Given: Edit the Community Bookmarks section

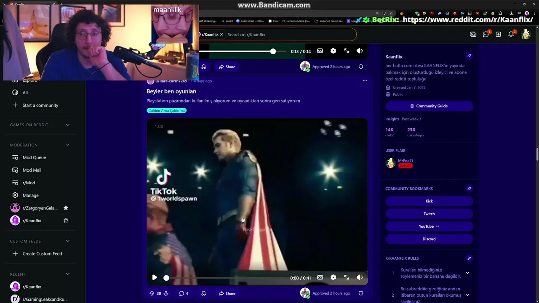Looking at the screenshot, I should 469,189.
